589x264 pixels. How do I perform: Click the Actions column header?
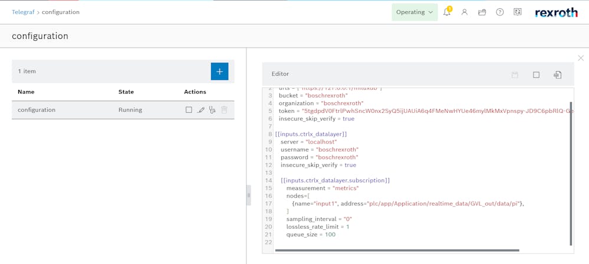point(195,92)
